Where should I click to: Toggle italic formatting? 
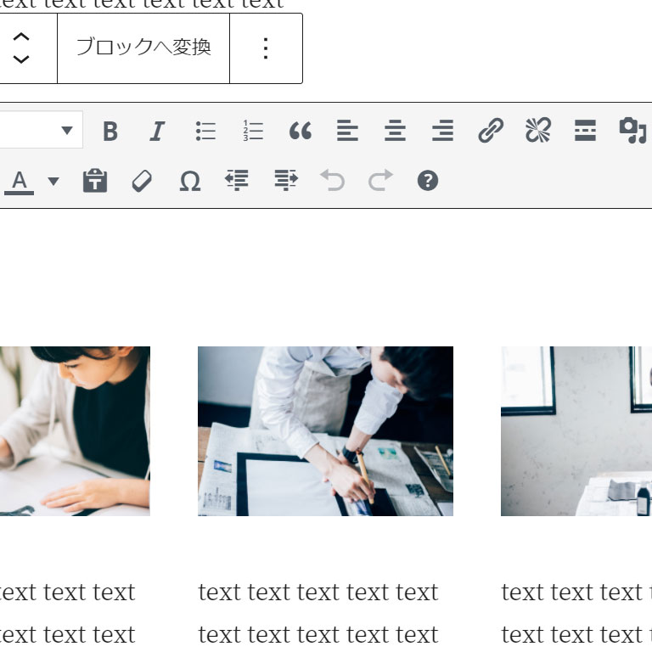(157, 131)
